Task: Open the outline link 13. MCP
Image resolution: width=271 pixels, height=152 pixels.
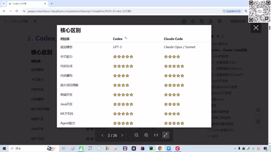Action: [x=213, y=136]
